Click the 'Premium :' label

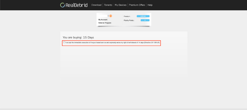(127, 16)
